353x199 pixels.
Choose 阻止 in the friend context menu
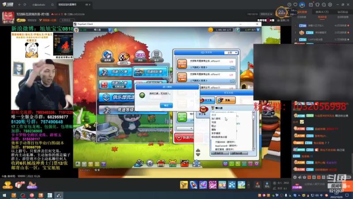(x=214, y=126)
